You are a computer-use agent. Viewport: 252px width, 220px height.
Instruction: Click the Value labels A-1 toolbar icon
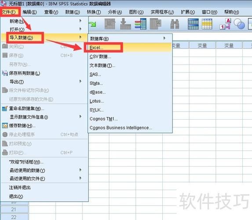tap(225, 24)
